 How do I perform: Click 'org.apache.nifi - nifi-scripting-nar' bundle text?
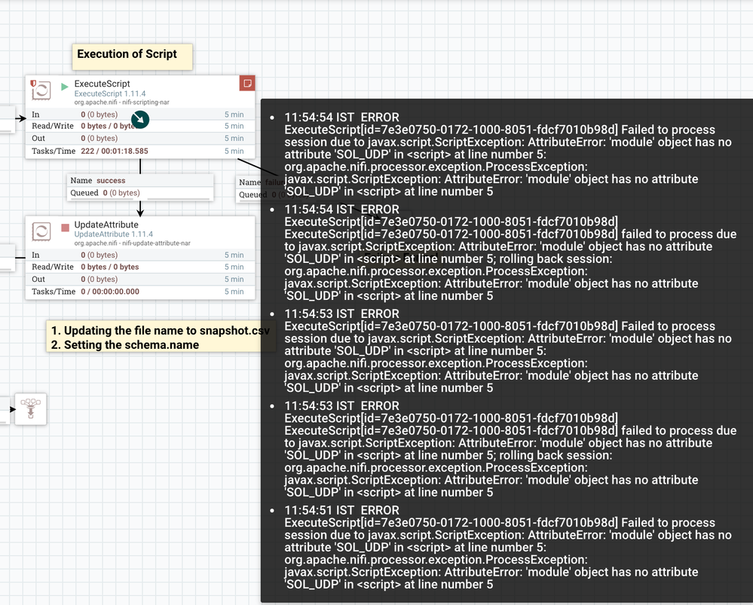click(x=121, y=102)
